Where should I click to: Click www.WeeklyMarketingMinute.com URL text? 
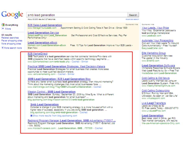tap(158, 86)
